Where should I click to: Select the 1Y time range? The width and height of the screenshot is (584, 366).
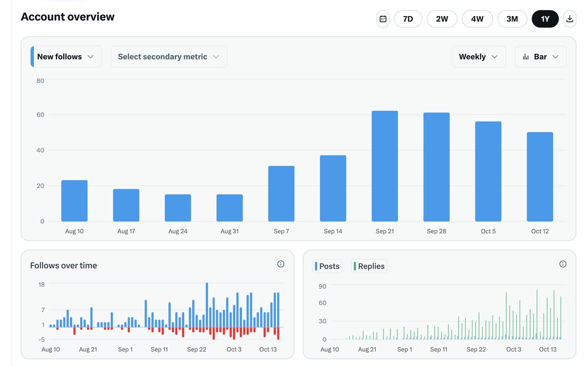coord(545,19)
